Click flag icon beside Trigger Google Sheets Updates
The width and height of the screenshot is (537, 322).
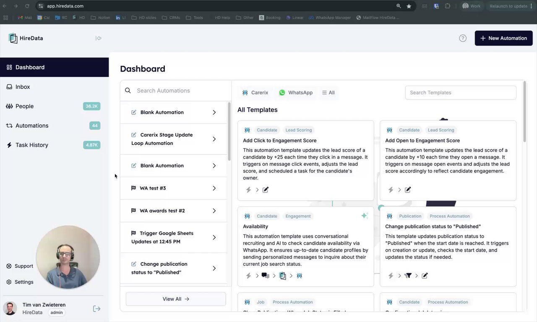coord(133,233)
